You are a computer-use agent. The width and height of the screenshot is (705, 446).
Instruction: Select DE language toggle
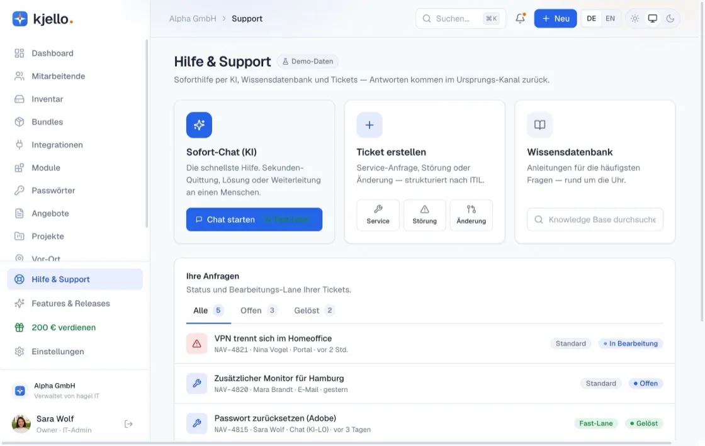pyautogui.click(x=591, y=18)
